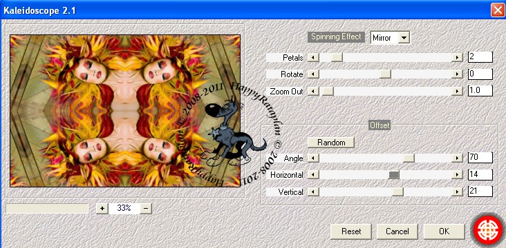Close the Kaleidoscope 2.1 dialog
Image resolution: width=506 pixels, height=248 pixels.
[497, 10]
